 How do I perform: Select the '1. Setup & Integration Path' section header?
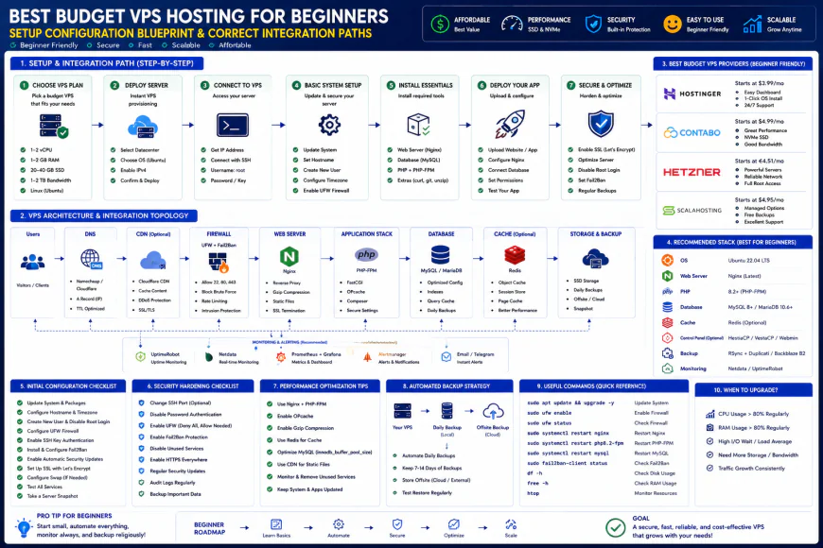tap(107, 63)
